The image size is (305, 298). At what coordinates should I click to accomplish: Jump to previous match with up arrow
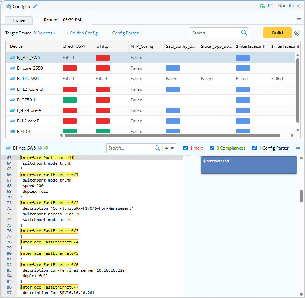click(x=167, y=148)
